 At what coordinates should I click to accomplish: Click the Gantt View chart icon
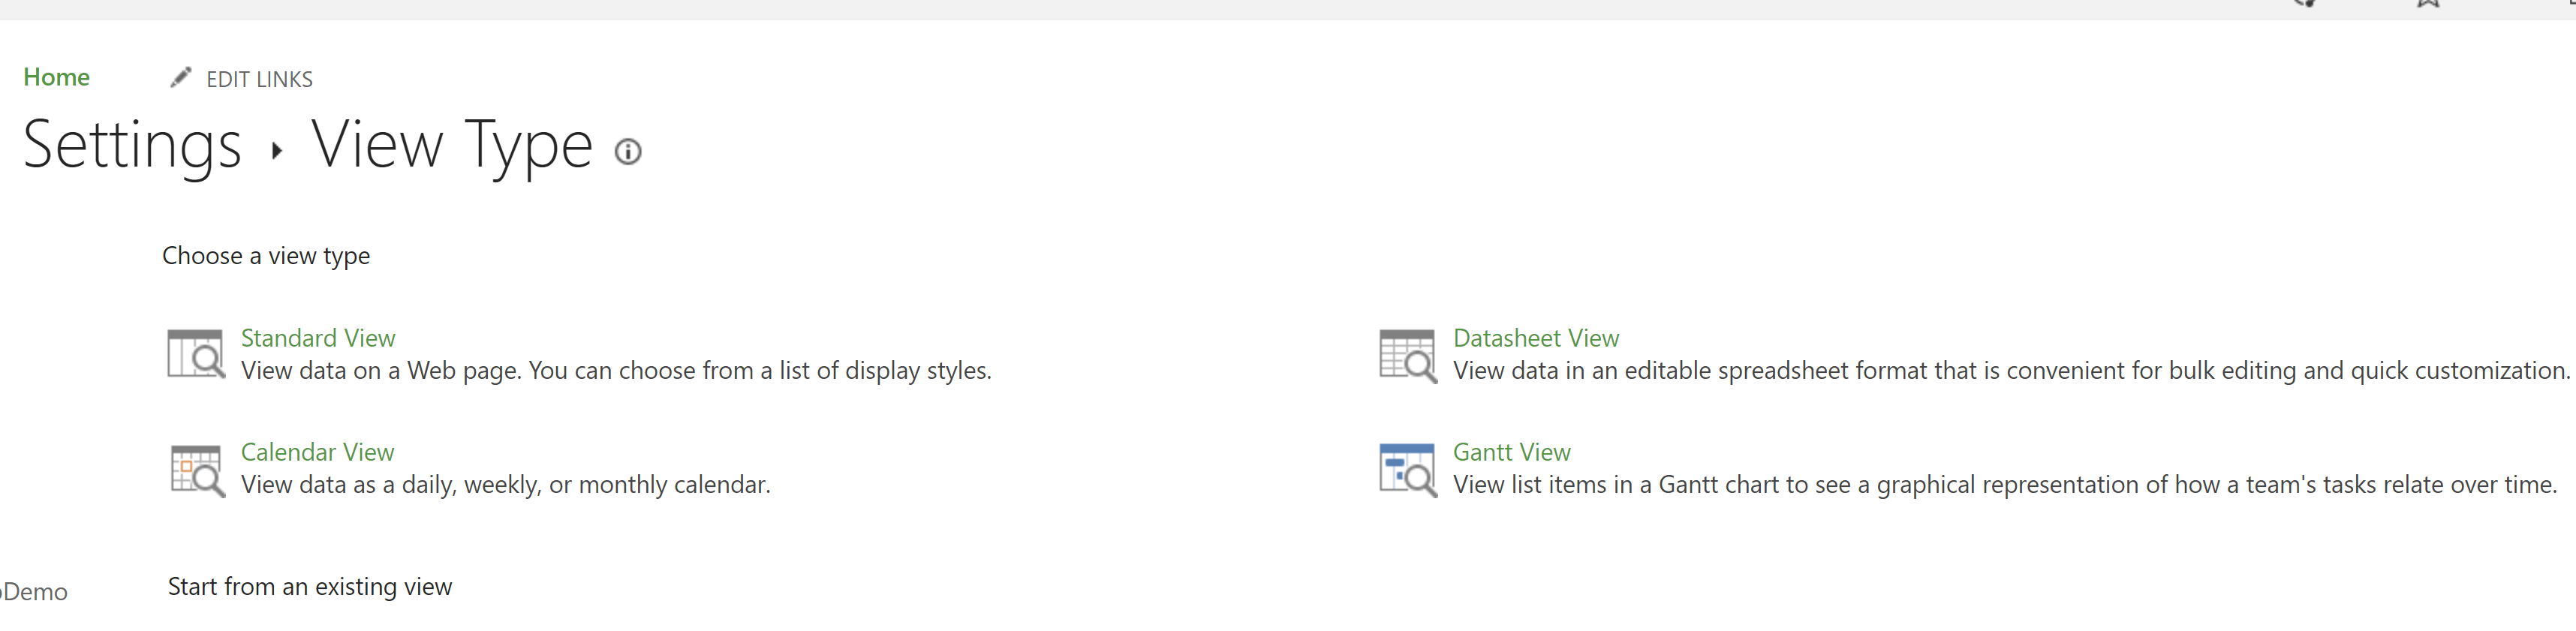point(1408,470)
